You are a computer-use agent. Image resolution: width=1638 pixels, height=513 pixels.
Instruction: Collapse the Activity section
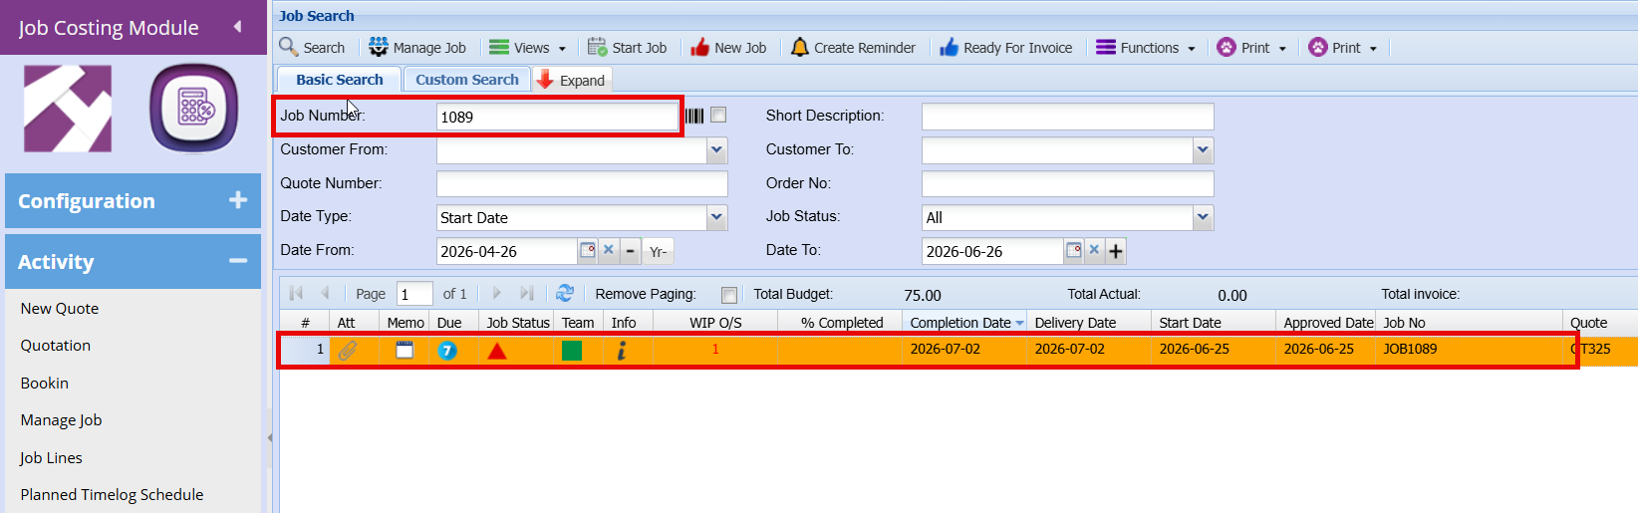tap(238, 261)
